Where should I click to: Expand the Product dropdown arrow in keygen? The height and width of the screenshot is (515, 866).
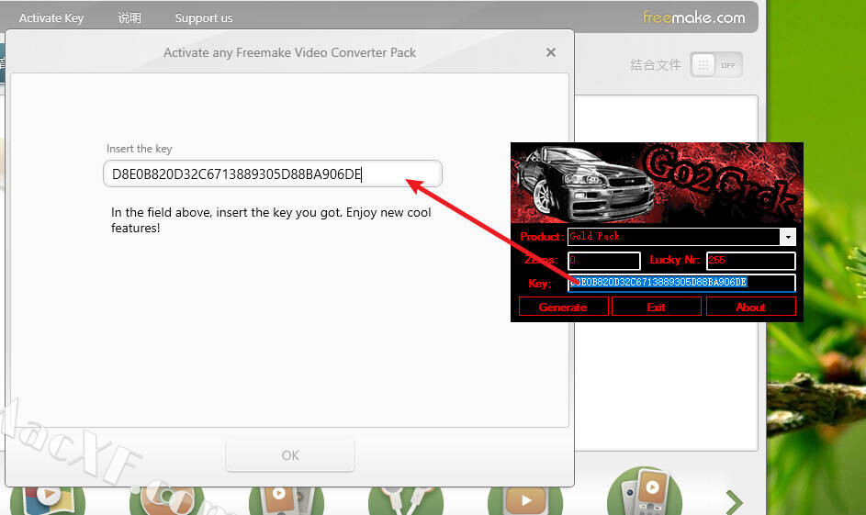click(788, 237)
